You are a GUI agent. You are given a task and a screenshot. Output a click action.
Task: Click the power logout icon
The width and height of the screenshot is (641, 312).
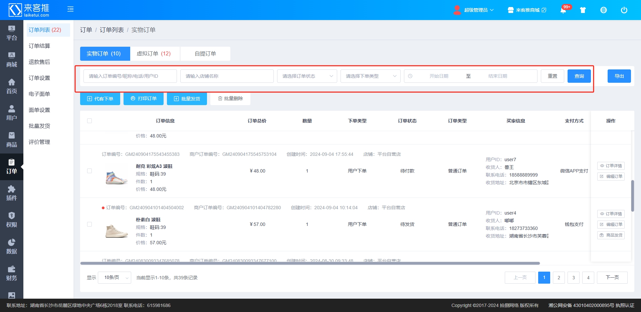(x=624, y=10)
